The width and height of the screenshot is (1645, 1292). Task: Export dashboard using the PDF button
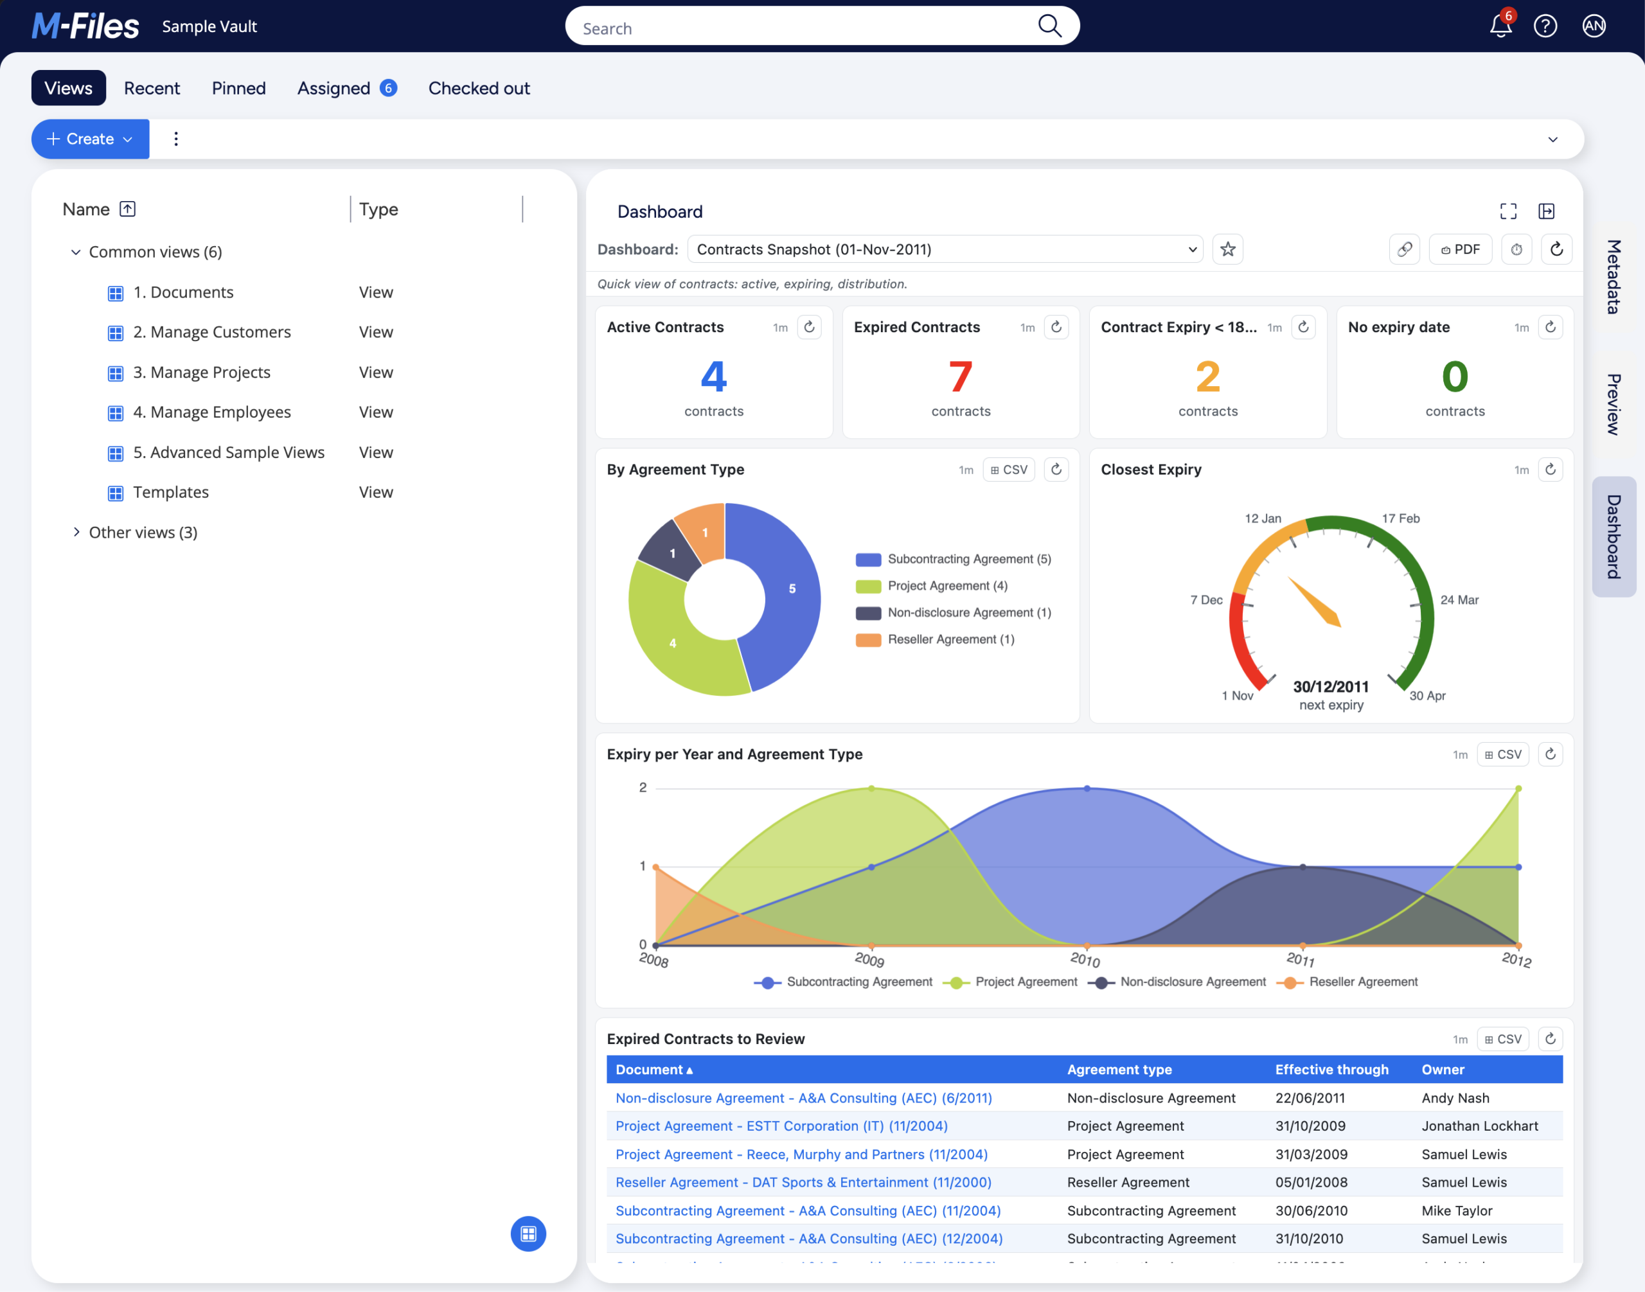coord(1461,250)
